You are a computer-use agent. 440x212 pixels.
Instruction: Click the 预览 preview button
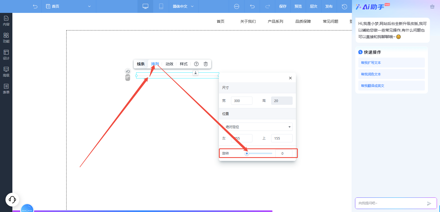298,6
